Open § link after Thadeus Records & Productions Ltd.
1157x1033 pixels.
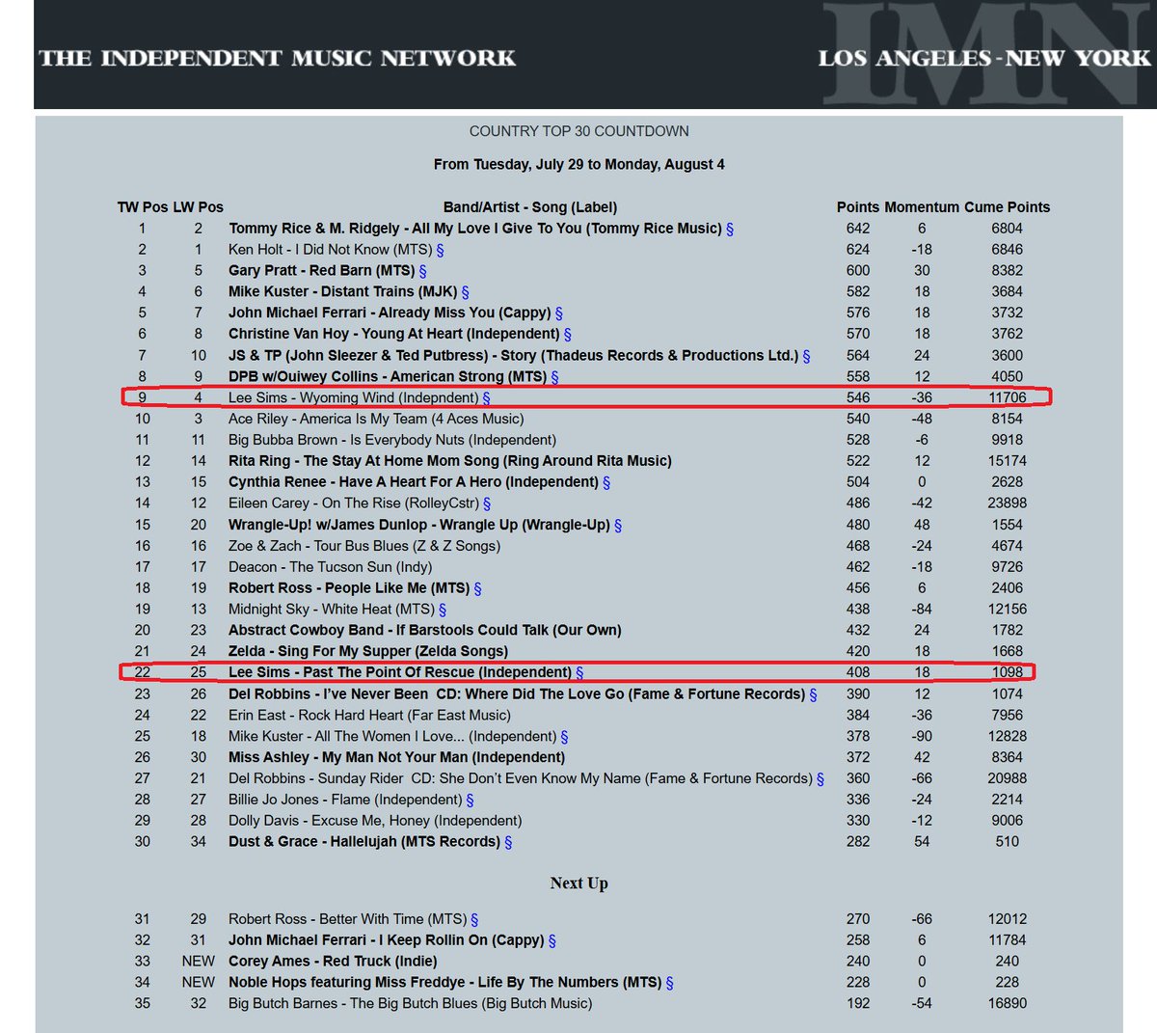[x=806, y=356]
